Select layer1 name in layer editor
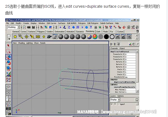 (x=122, y=104)
